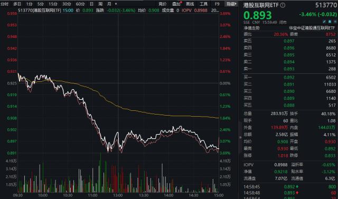Click the 跌停 value 0.833

click(x=330, y=156)
